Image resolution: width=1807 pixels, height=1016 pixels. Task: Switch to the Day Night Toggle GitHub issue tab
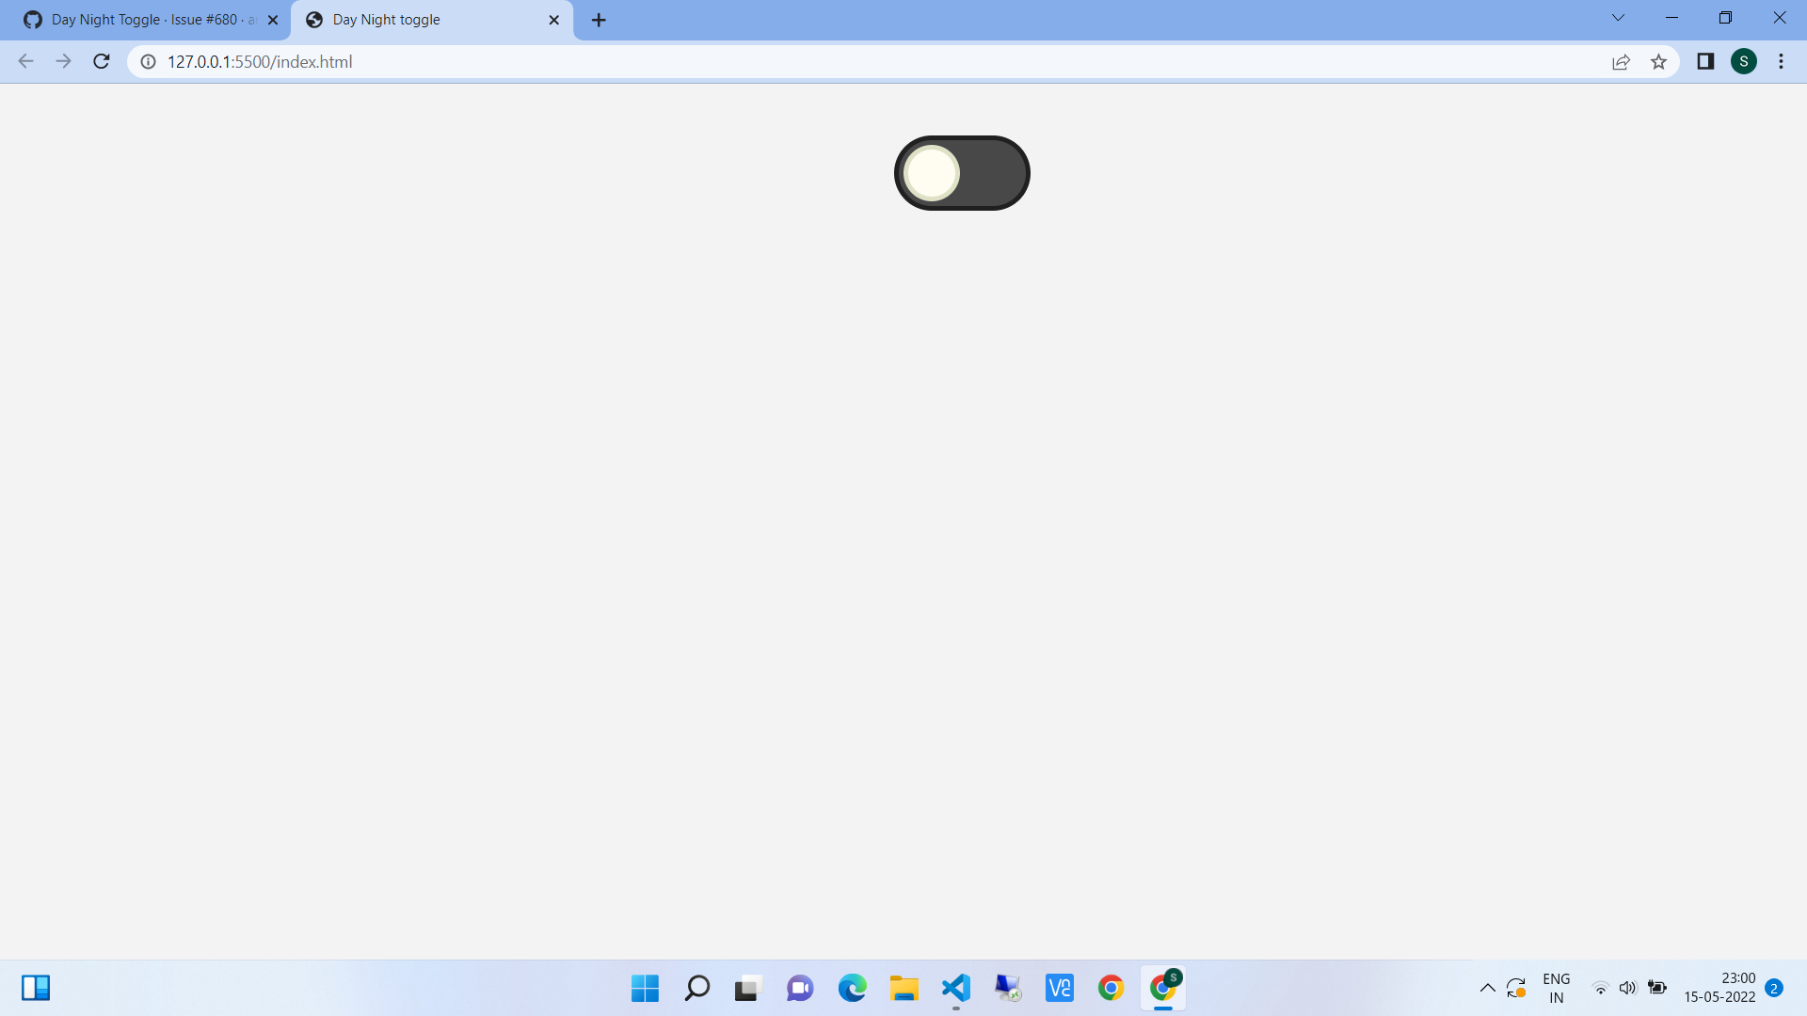coord(141,19)
